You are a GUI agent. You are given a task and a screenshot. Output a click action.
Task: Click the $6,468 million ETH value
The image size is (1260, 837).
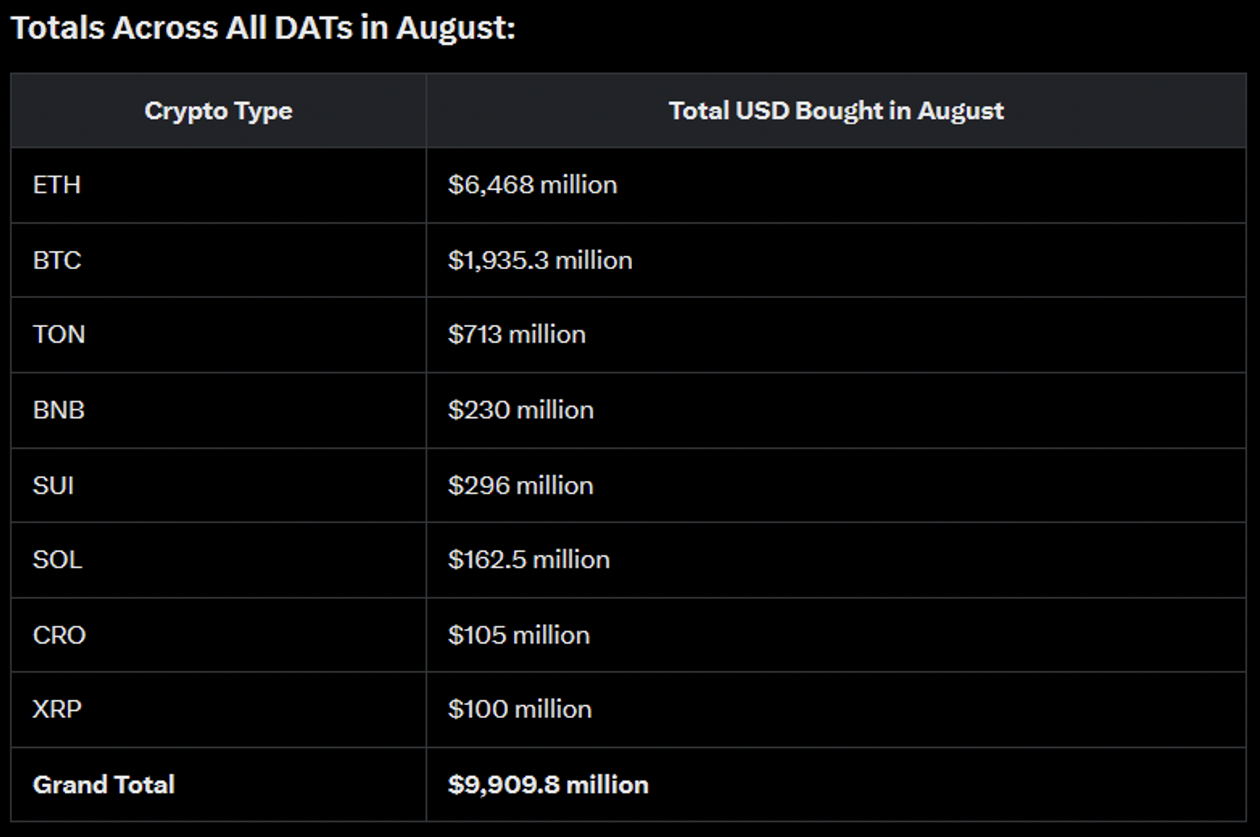[532, 185]
